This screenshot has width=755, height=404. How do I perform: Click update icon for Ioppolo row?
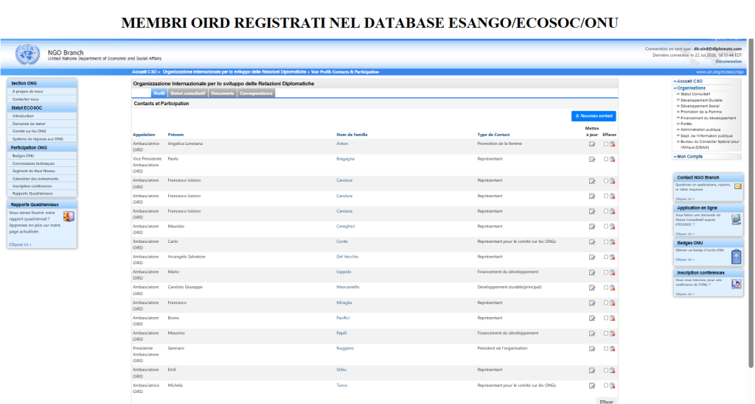(592, 272)
